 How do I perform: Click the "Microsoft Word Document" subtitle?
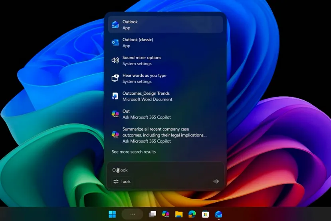coord(147,99)
